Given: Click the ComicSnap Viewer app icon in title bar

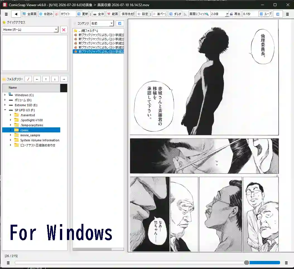Looking at the screenshot, I should pos(5,5).
